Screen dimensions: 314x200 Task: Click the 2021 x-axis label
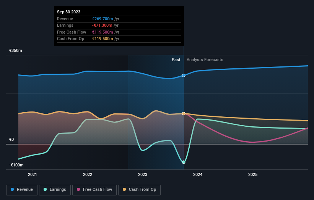click(x=33, y=174)
